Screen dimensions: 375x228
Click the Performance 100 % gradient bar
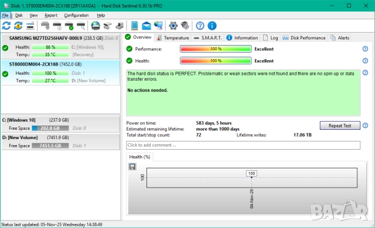point(216,49)
